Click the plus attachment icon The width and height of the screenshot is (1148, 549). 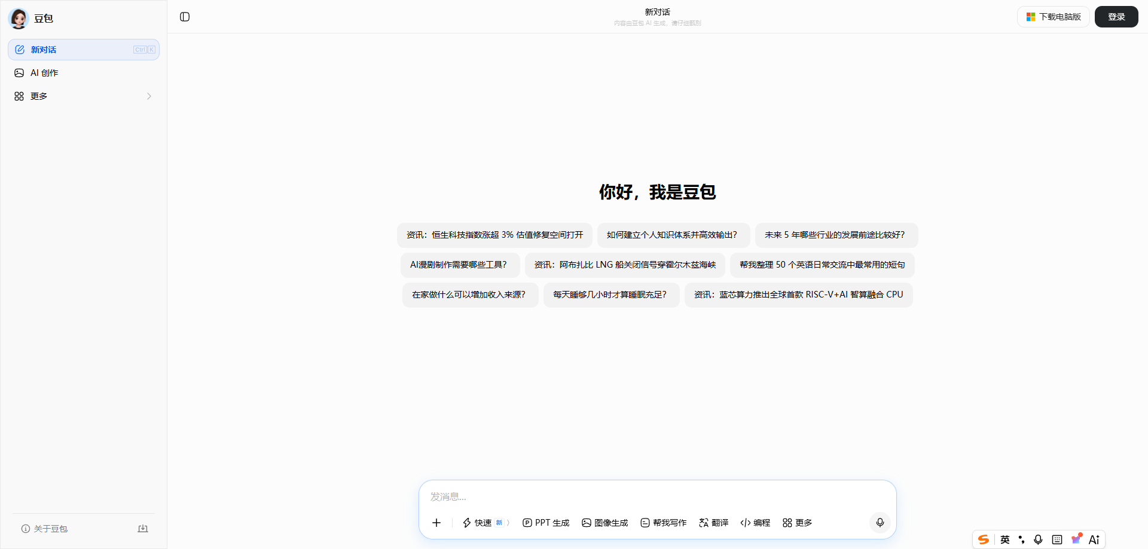(x=436, y=523)
